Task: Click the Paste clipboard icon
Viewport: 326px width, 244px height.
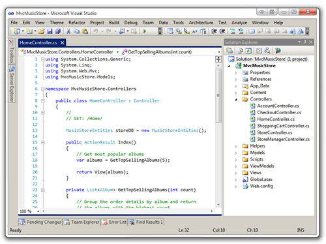Action: point(85,31)
